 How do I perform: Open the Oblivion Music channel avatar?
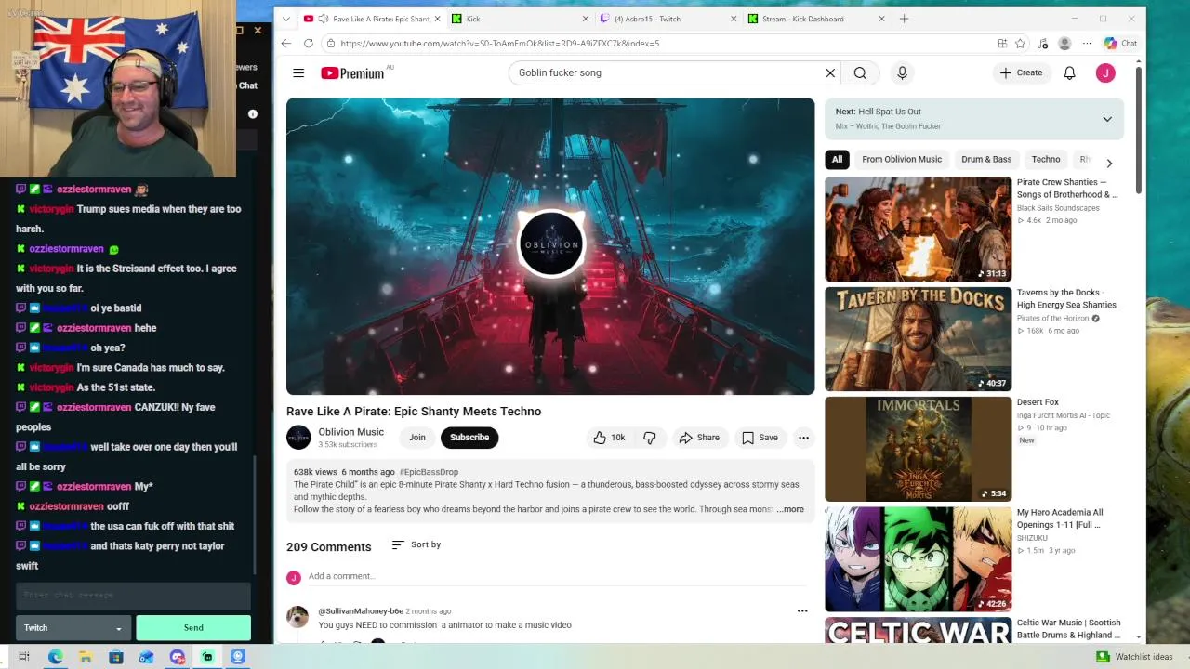click(298, 438)
